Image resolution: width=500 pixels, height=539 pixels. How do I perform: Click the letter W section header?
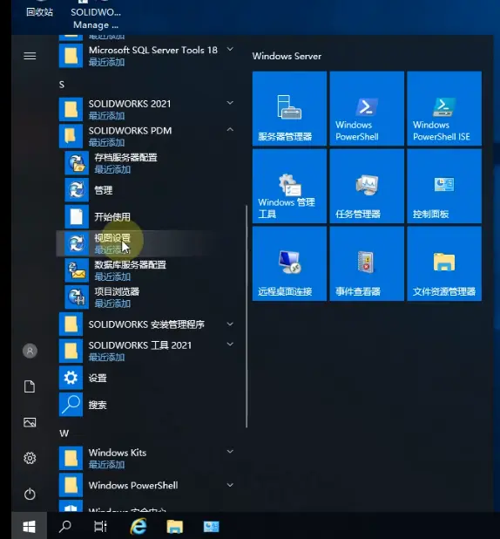click(x=64, y=433)
